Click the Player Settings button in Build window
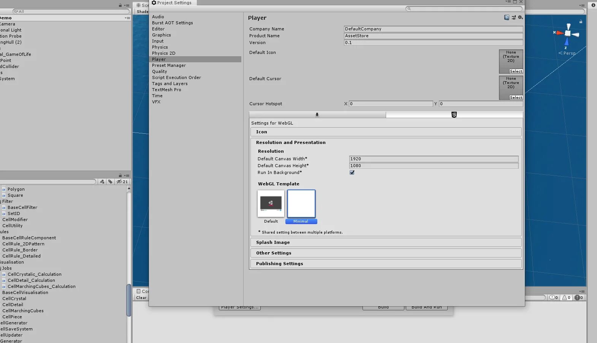The width and height of the screenshot is (597, 343). 240,308
